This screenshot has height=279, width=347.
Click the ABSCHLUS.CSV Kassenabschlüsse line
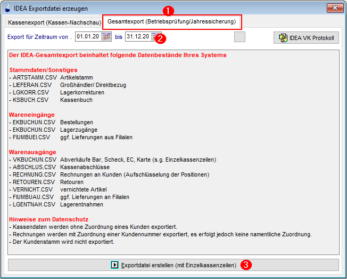[x=59, y=167]
